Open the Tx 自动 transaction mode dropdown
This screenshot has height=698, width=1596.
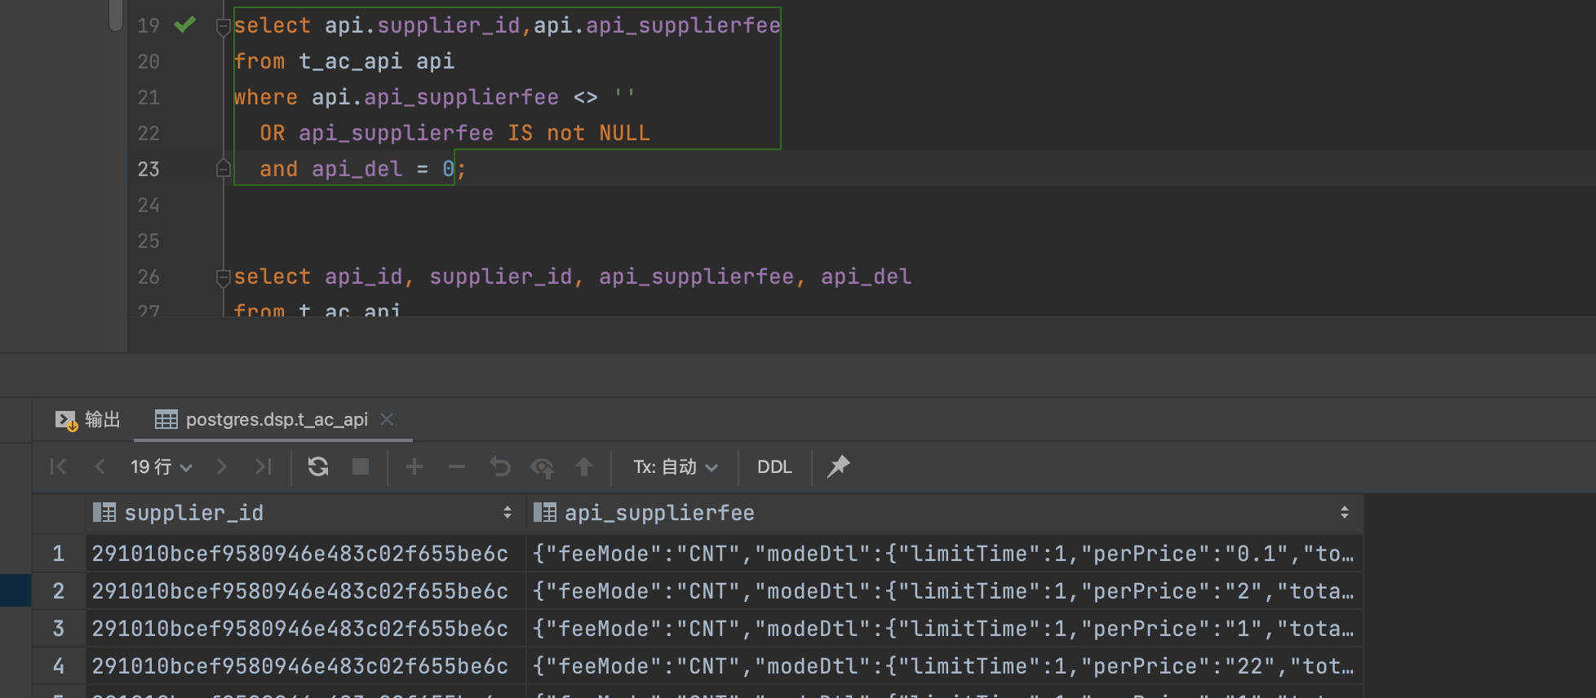(676, 466)
